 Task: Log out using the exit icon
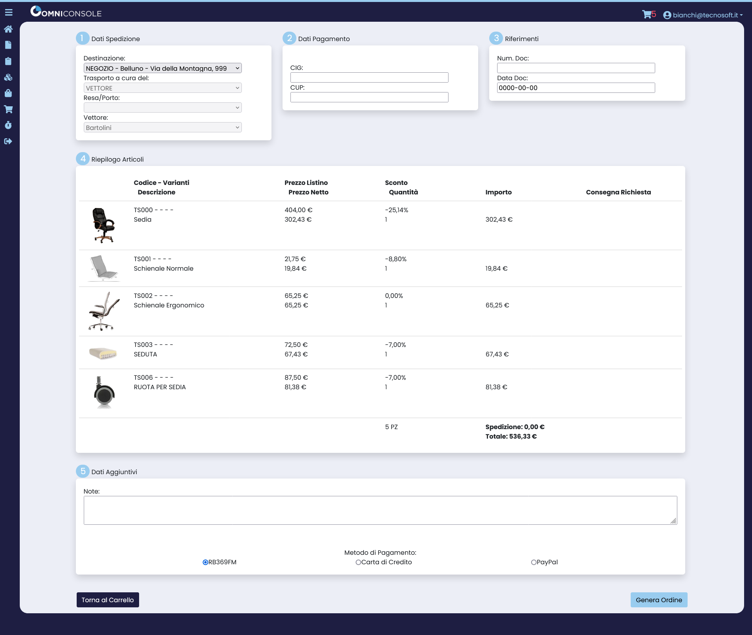point(8,141)
